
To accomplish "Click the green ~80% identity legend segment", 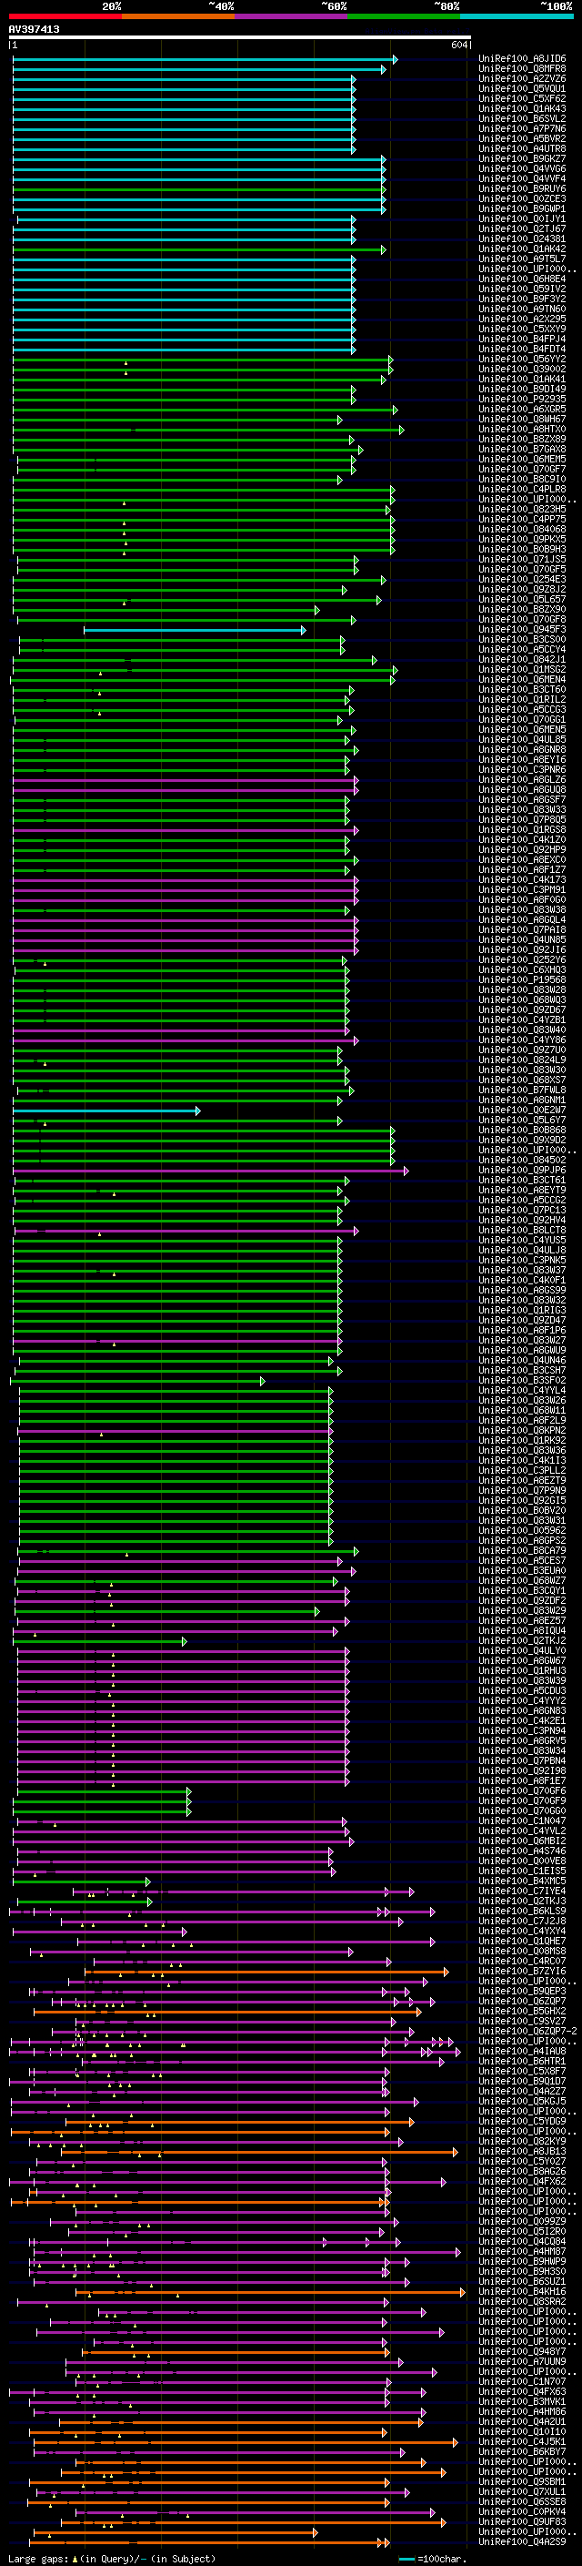I will (404, 16).
